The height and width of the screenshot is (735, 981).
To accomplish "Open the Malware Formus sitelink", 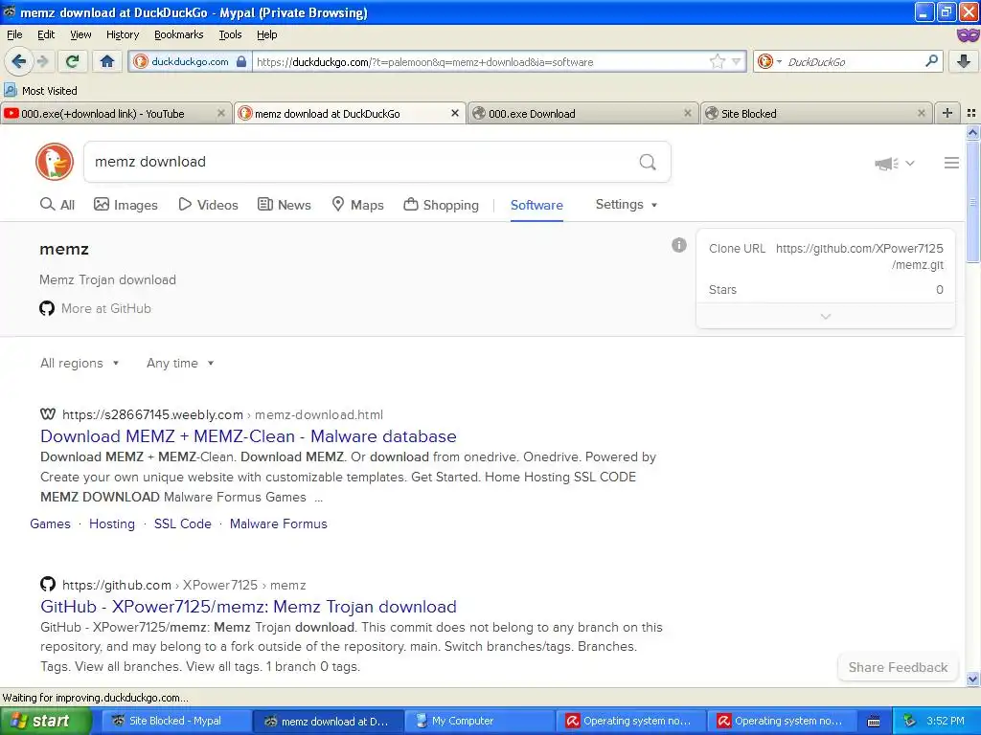I will click(x=279, y=523).
